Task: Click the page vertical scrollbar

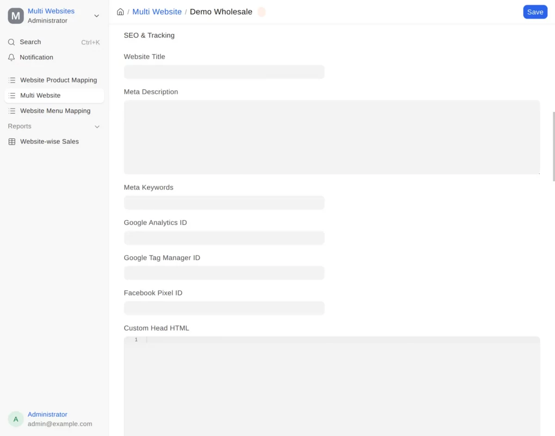Action: coord(553,146)
